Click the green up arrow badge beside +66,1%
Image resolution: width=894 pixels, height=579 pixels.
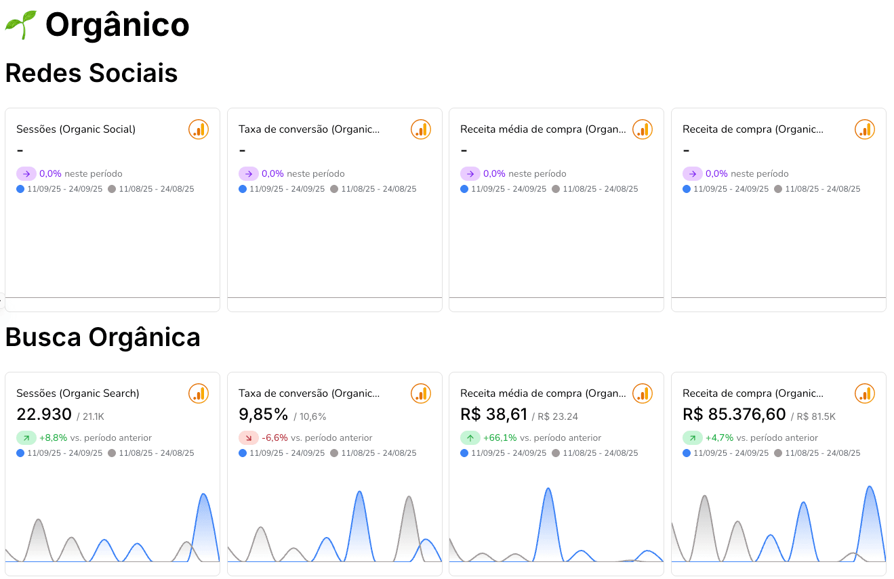click(470, 438)
